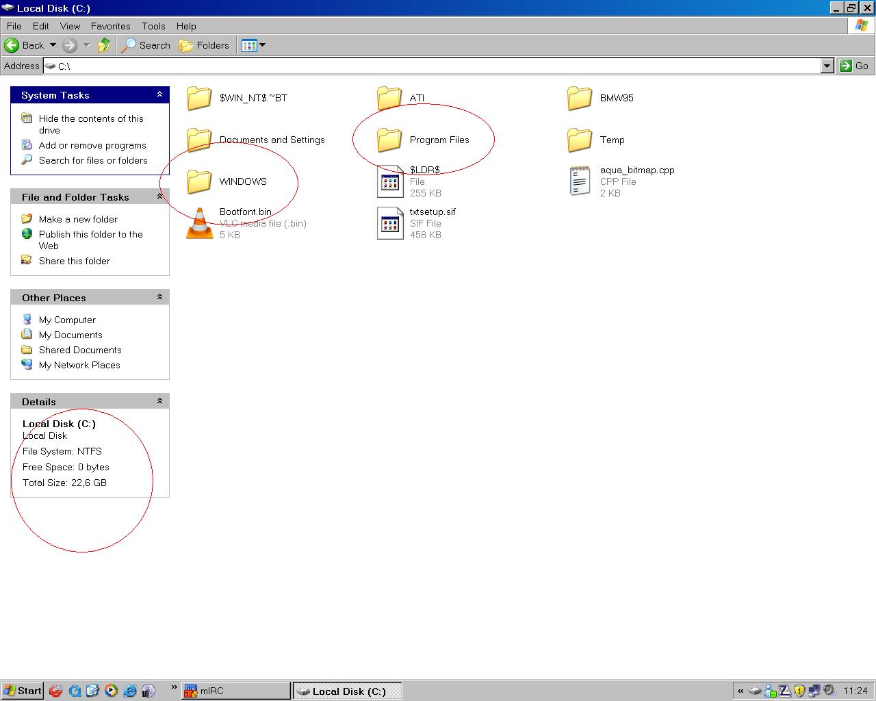Open the Favorites menu
Image resolution: width=876 pixels, height=701 pixels.
110,26
